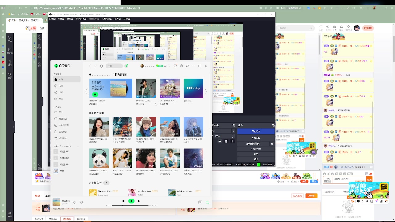Viewport: 395px width, 222px height.
Task: Click song title Runaway Baby
Action: tap(105, 191)
